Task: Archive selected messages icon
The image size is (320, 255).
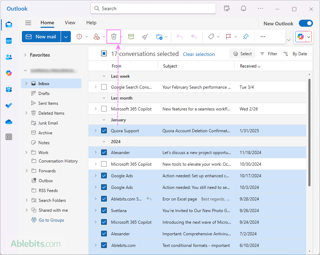Action: click(131, 37)
